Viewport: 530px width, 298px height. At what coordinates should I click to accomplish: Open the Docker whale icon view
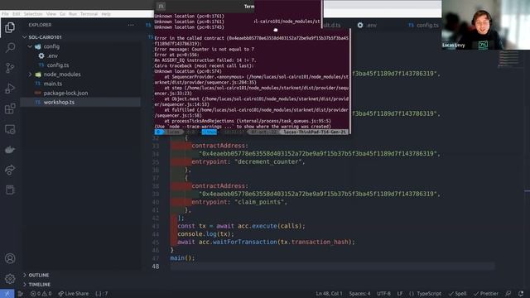(10, 150)
